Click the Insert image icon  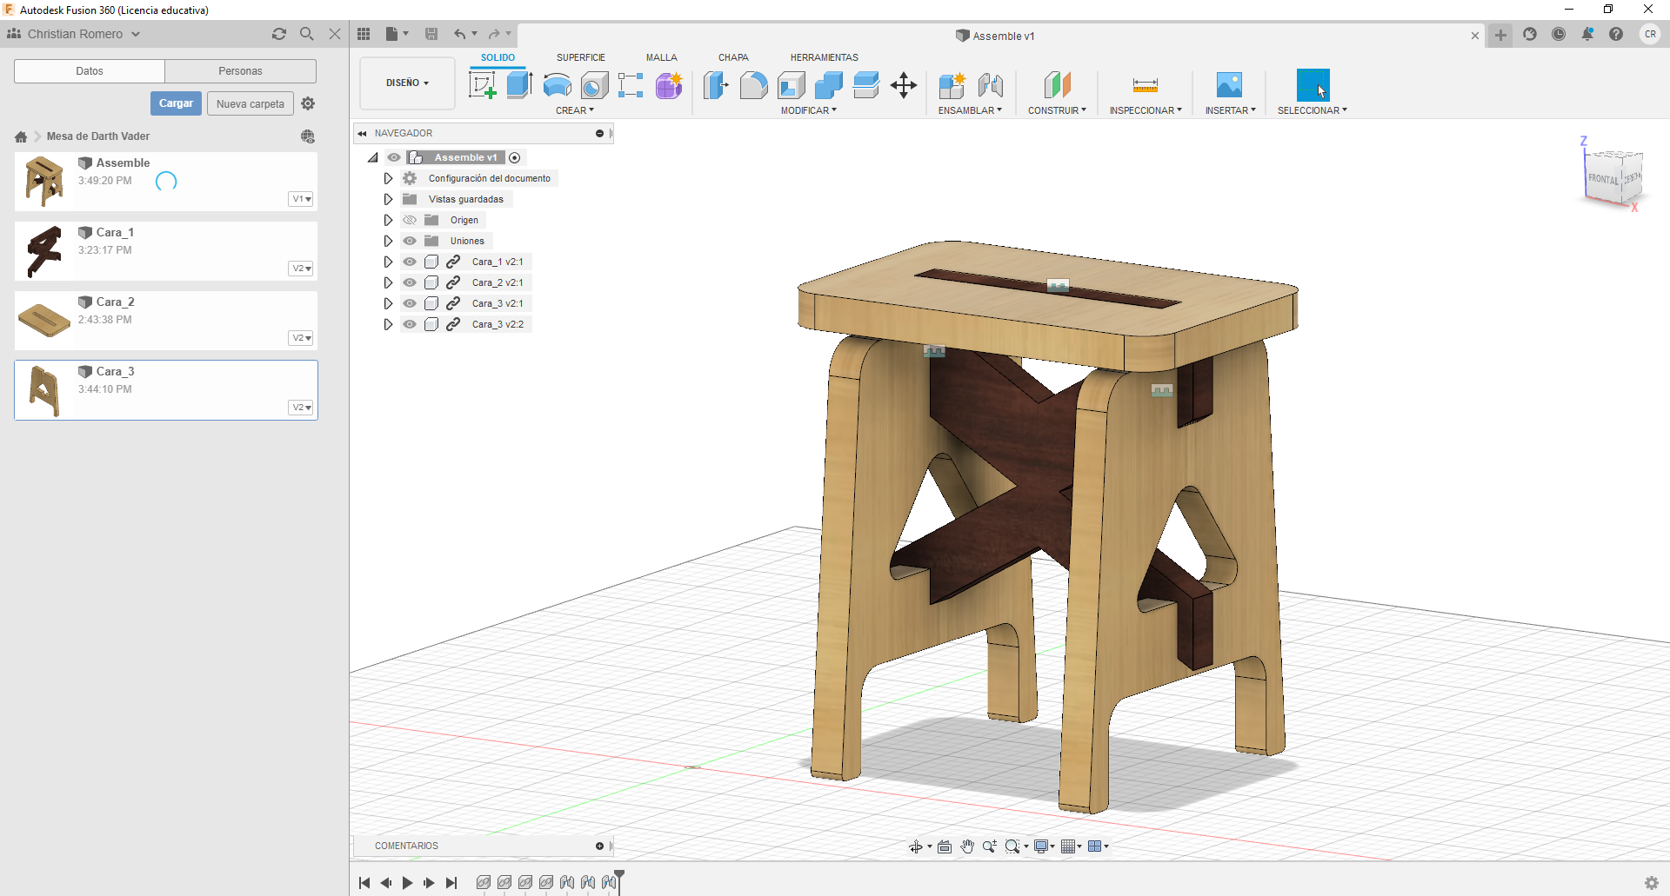[x=1229, y=85]
